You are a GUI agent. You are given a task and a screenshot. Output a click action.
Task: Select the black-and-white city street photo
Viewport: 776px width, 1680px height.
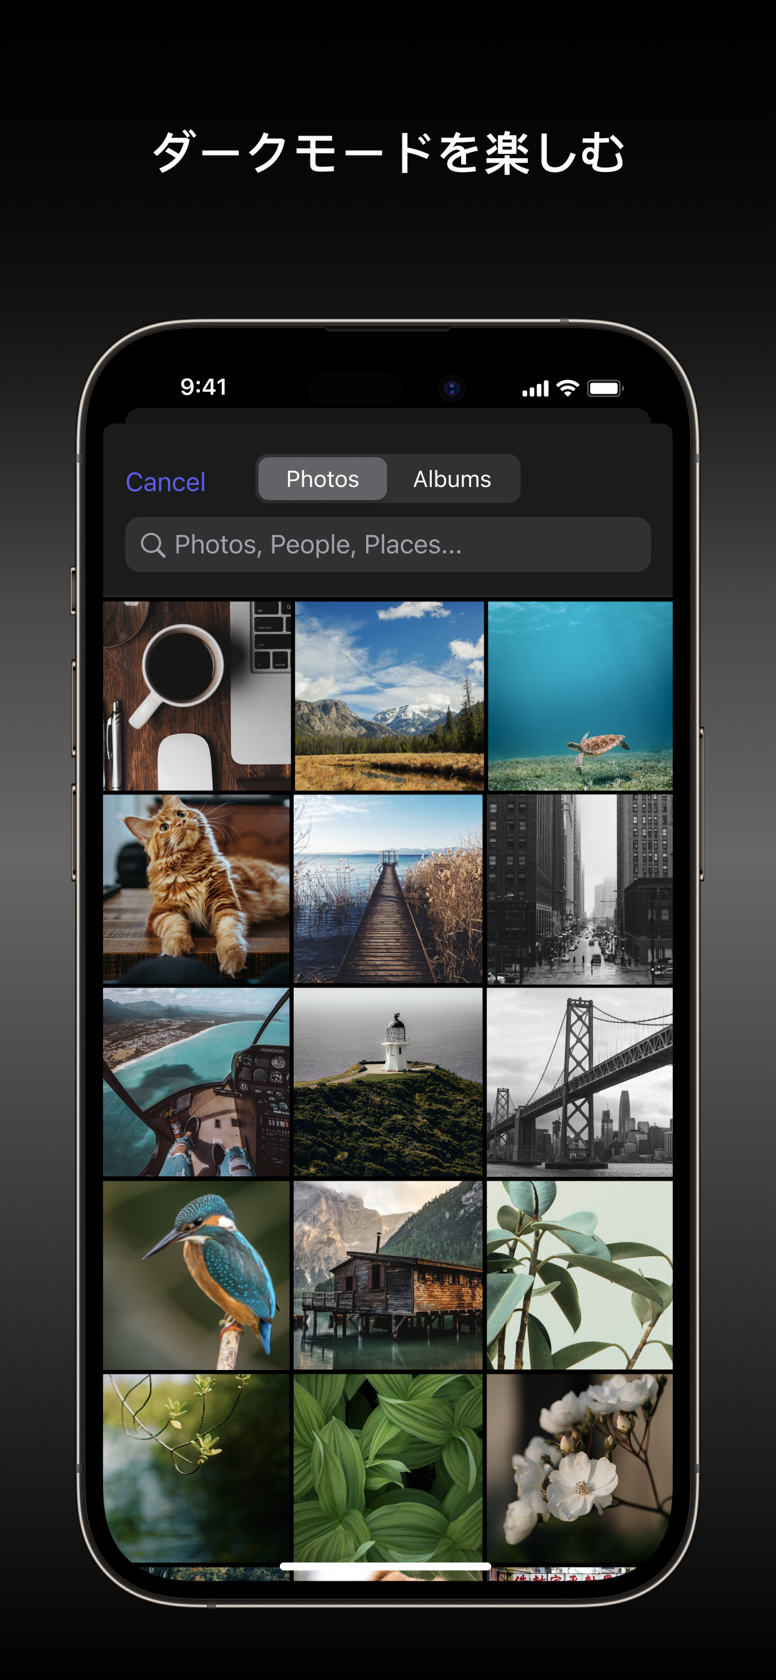[x=580, y=888]
